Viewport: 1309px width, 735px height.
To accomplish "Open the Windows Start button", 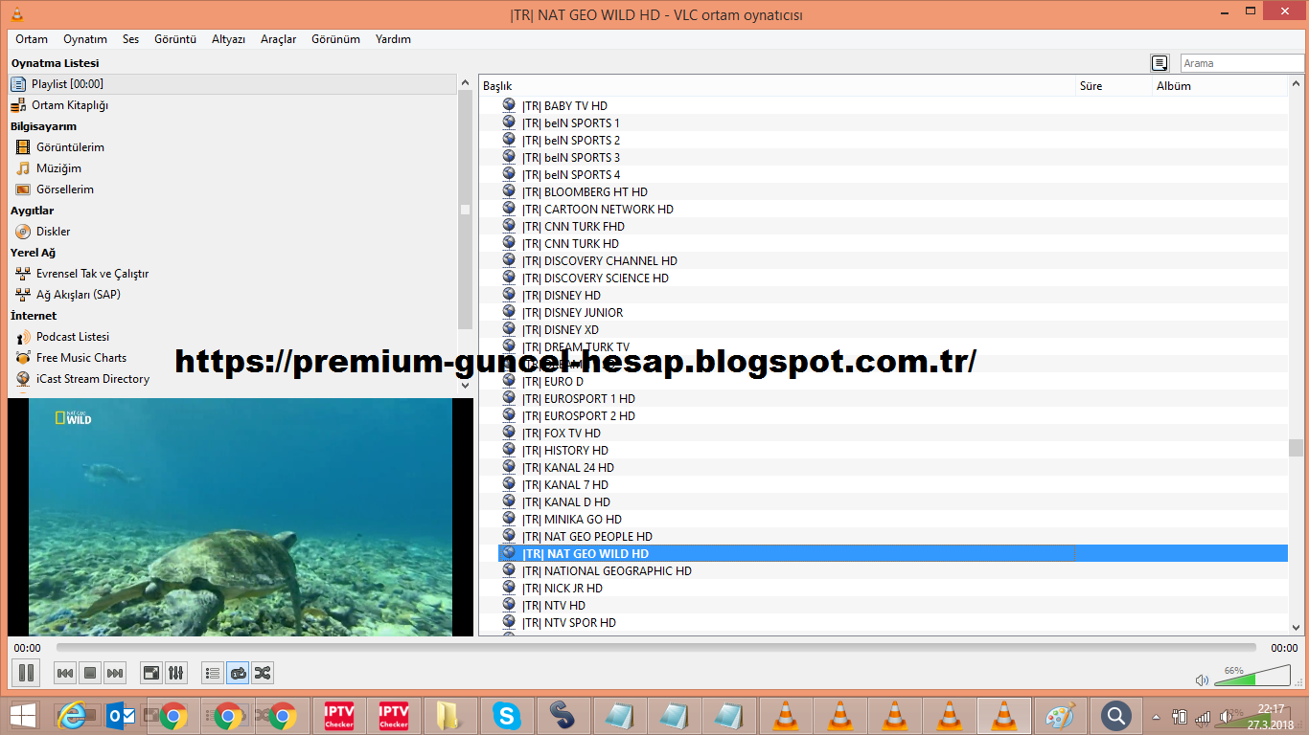I will 23,715.
